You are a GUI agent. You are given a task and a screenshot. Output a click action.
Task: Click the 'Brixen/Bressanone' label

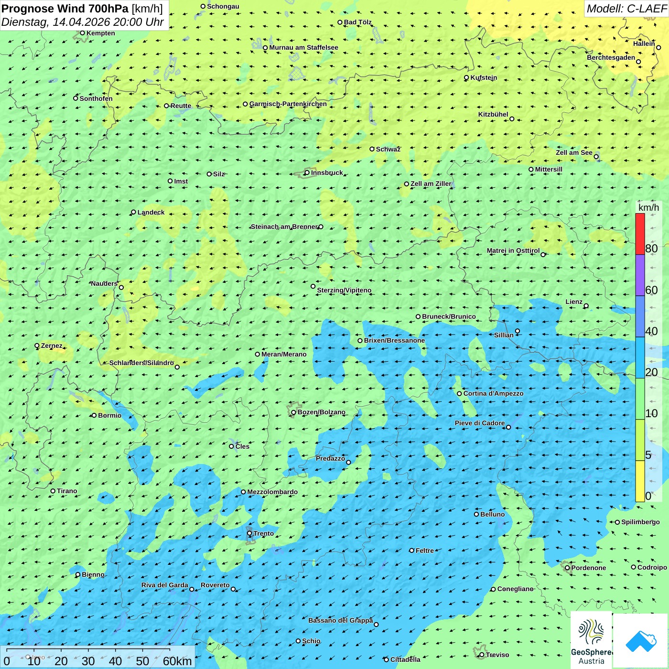point(394,340)
